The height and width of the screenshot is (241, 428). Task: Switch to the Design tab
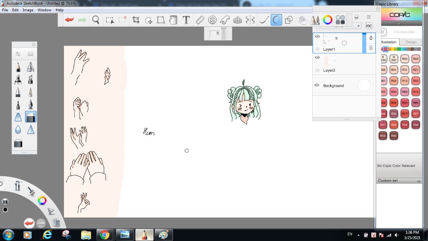point(411,42)
